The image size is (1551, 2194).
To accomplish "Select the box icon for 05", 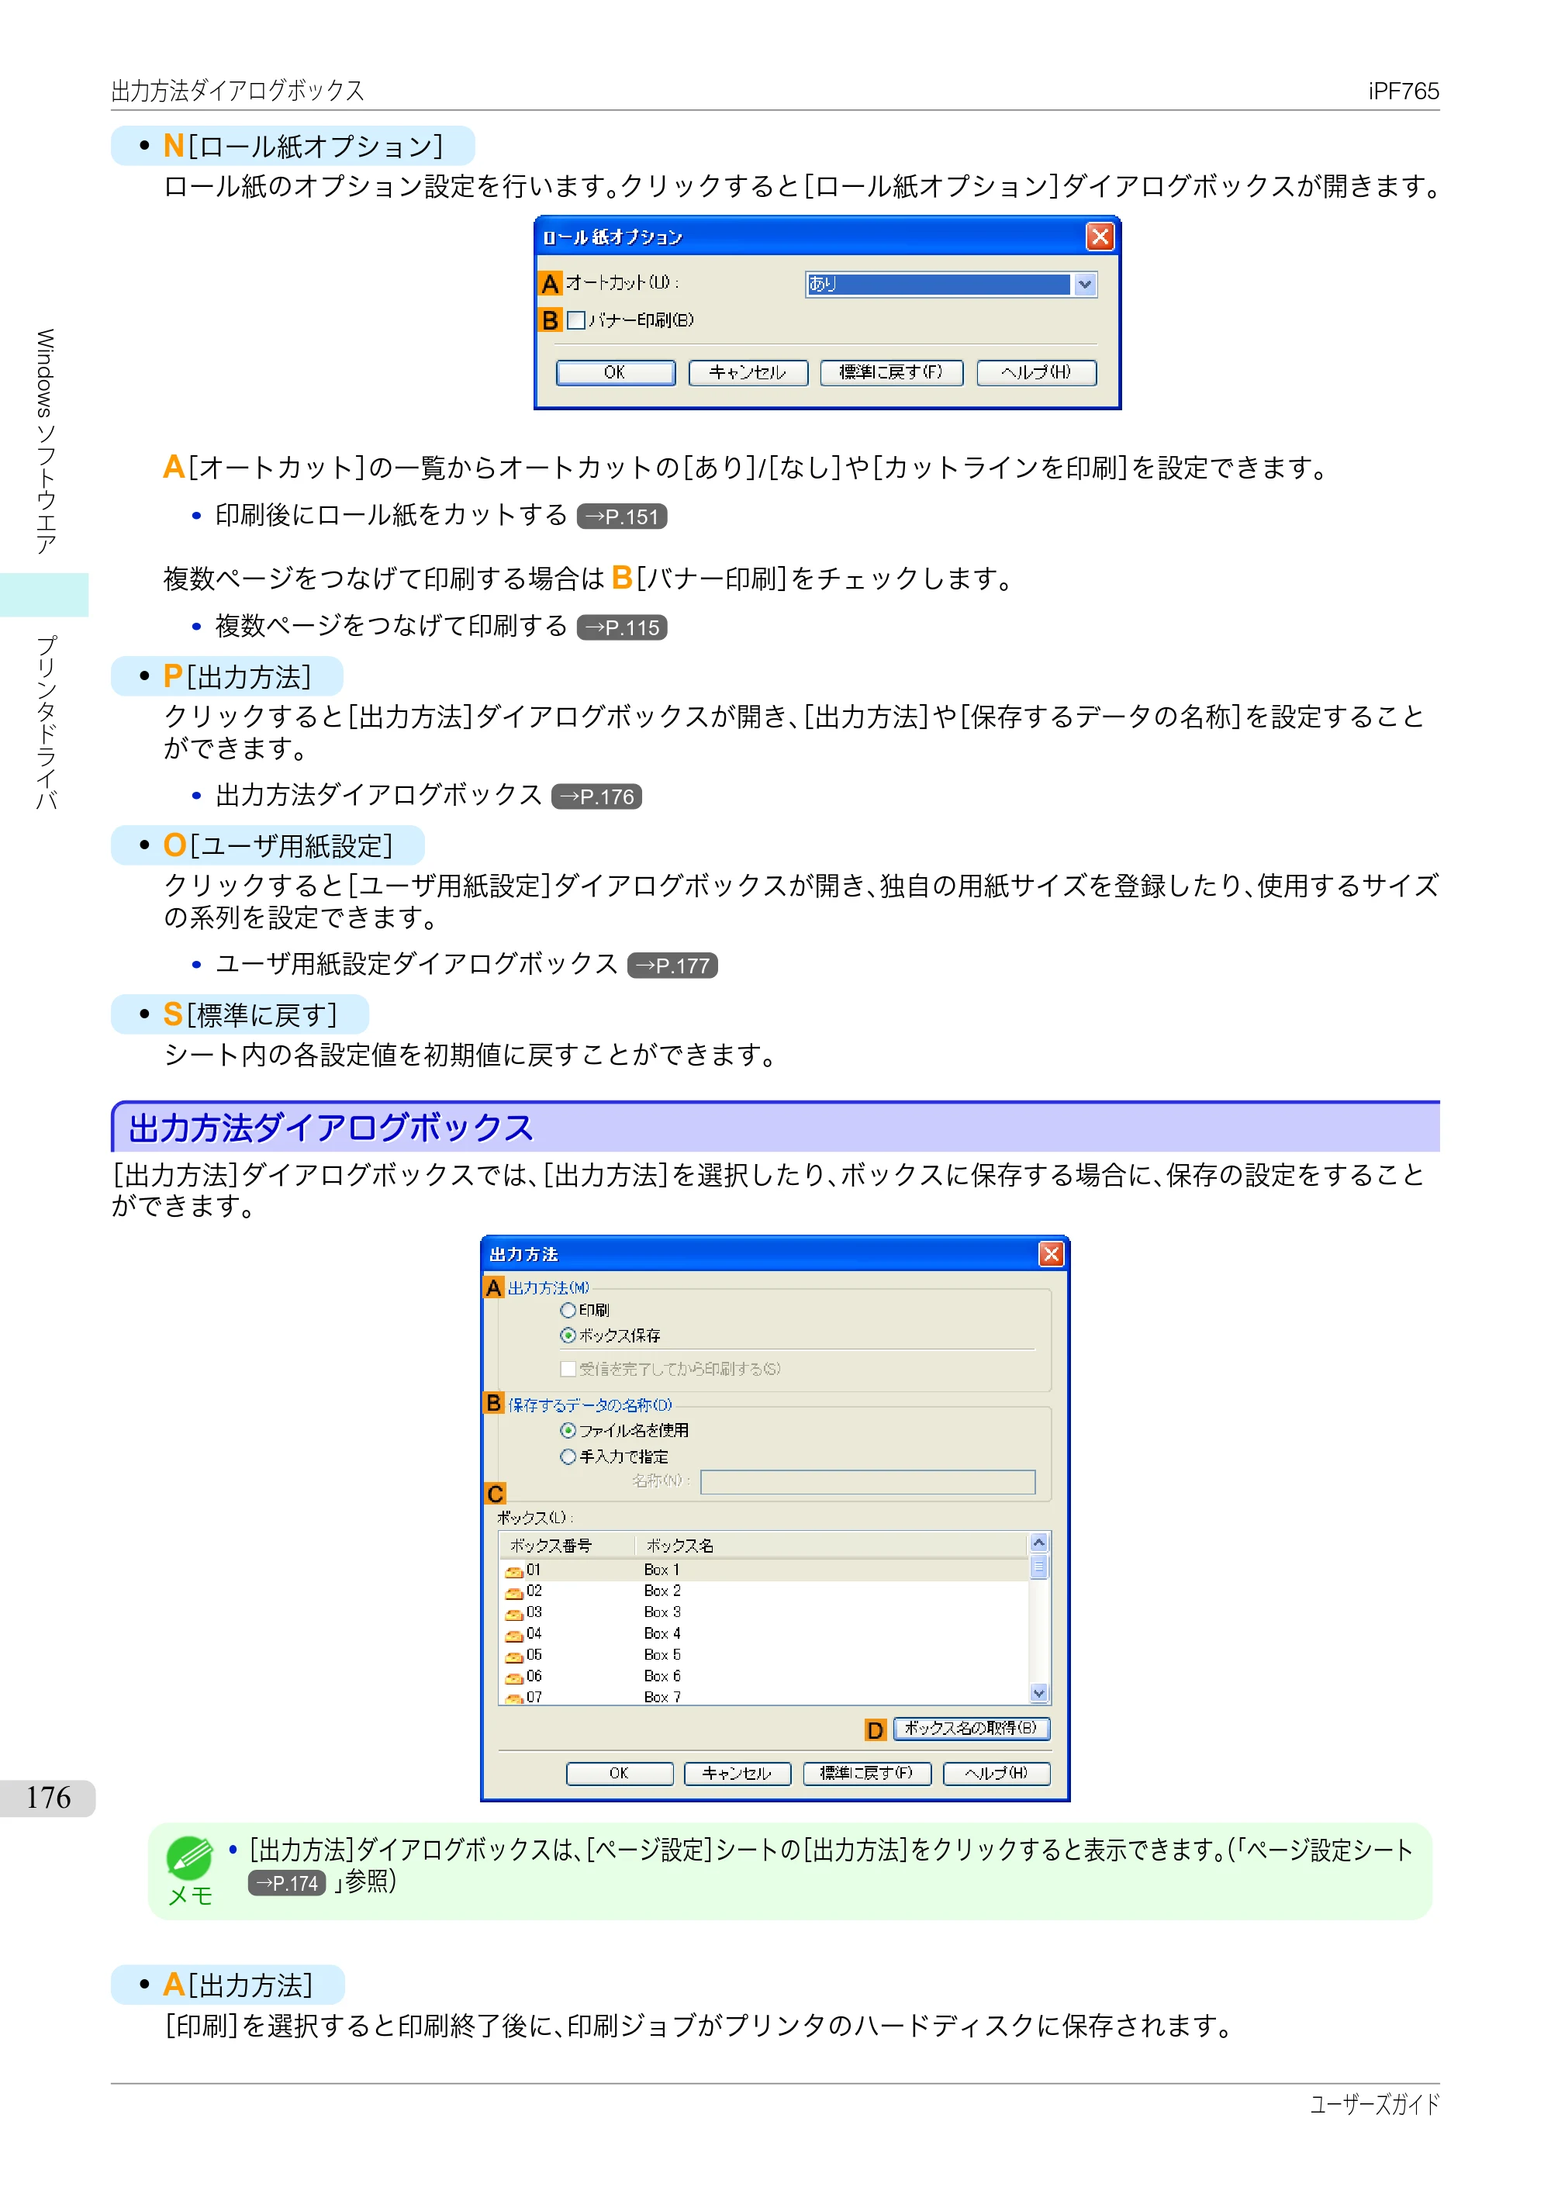I will pyautogui.click(x=514, y=1656).
